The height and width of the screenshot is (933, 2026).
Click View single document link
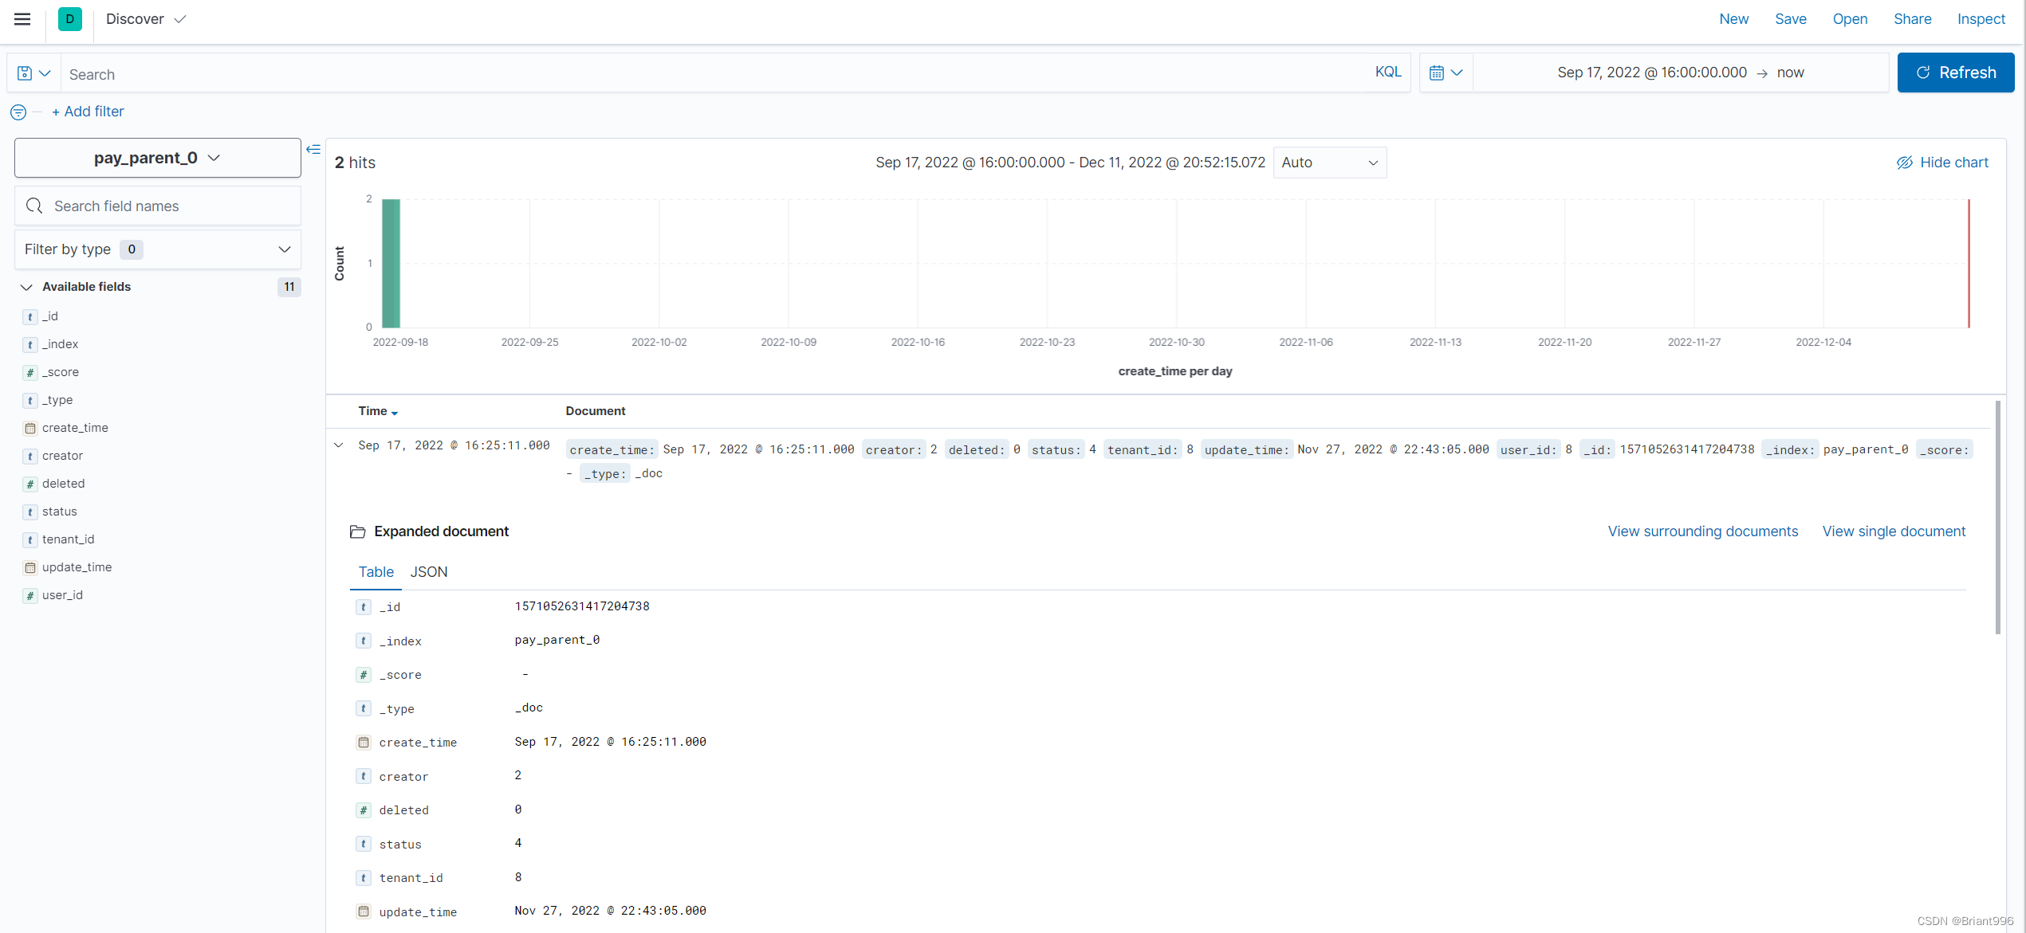pyautogui.click(x=1894, y=531)
